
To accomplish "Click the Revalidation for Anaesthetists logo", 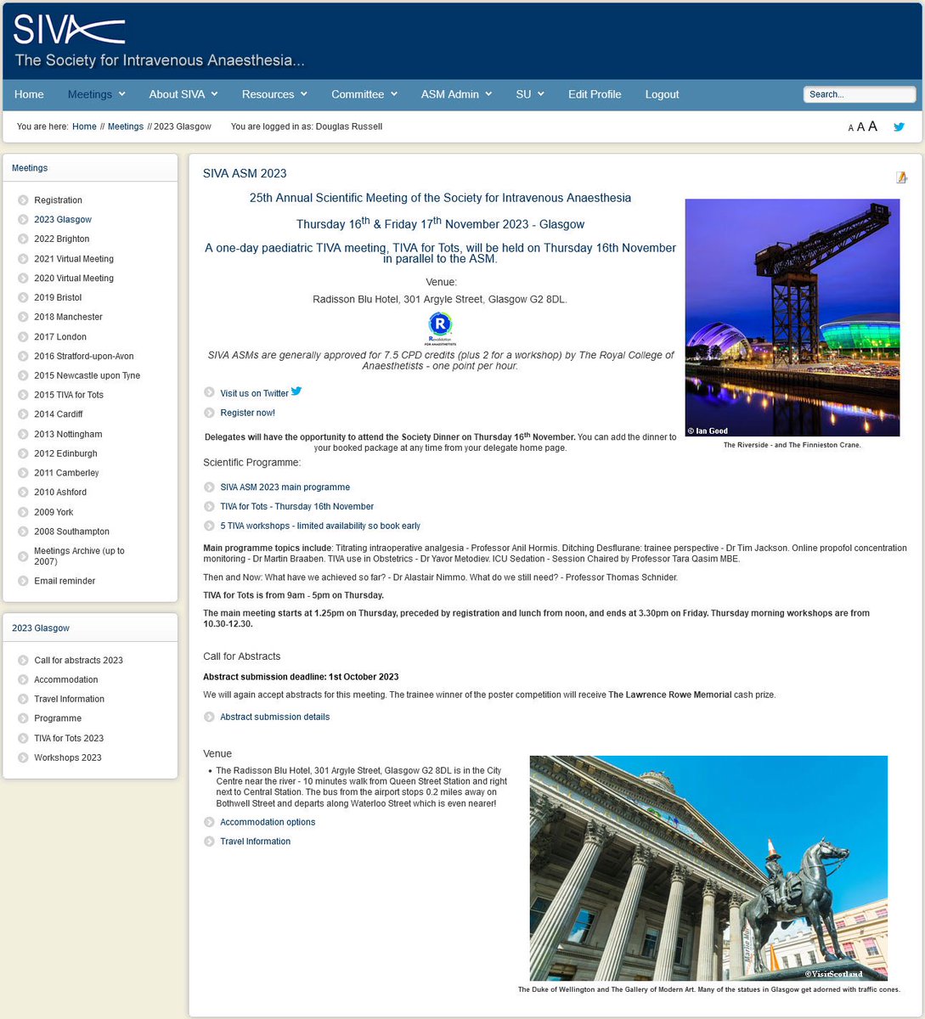I will click(x=440, y=328).
